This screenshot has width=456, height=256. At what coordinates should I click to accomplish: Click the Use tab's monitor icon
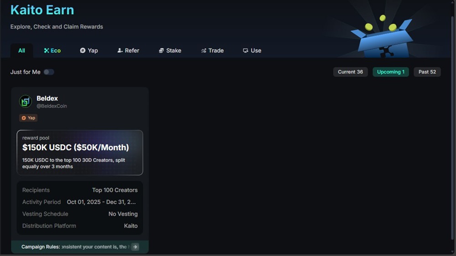245,50
